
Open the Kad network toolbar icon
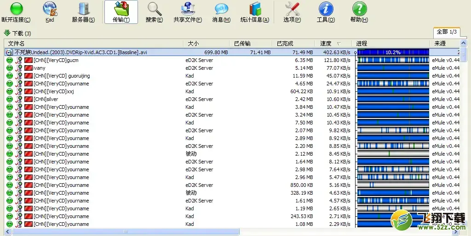[x=50, y=12]
